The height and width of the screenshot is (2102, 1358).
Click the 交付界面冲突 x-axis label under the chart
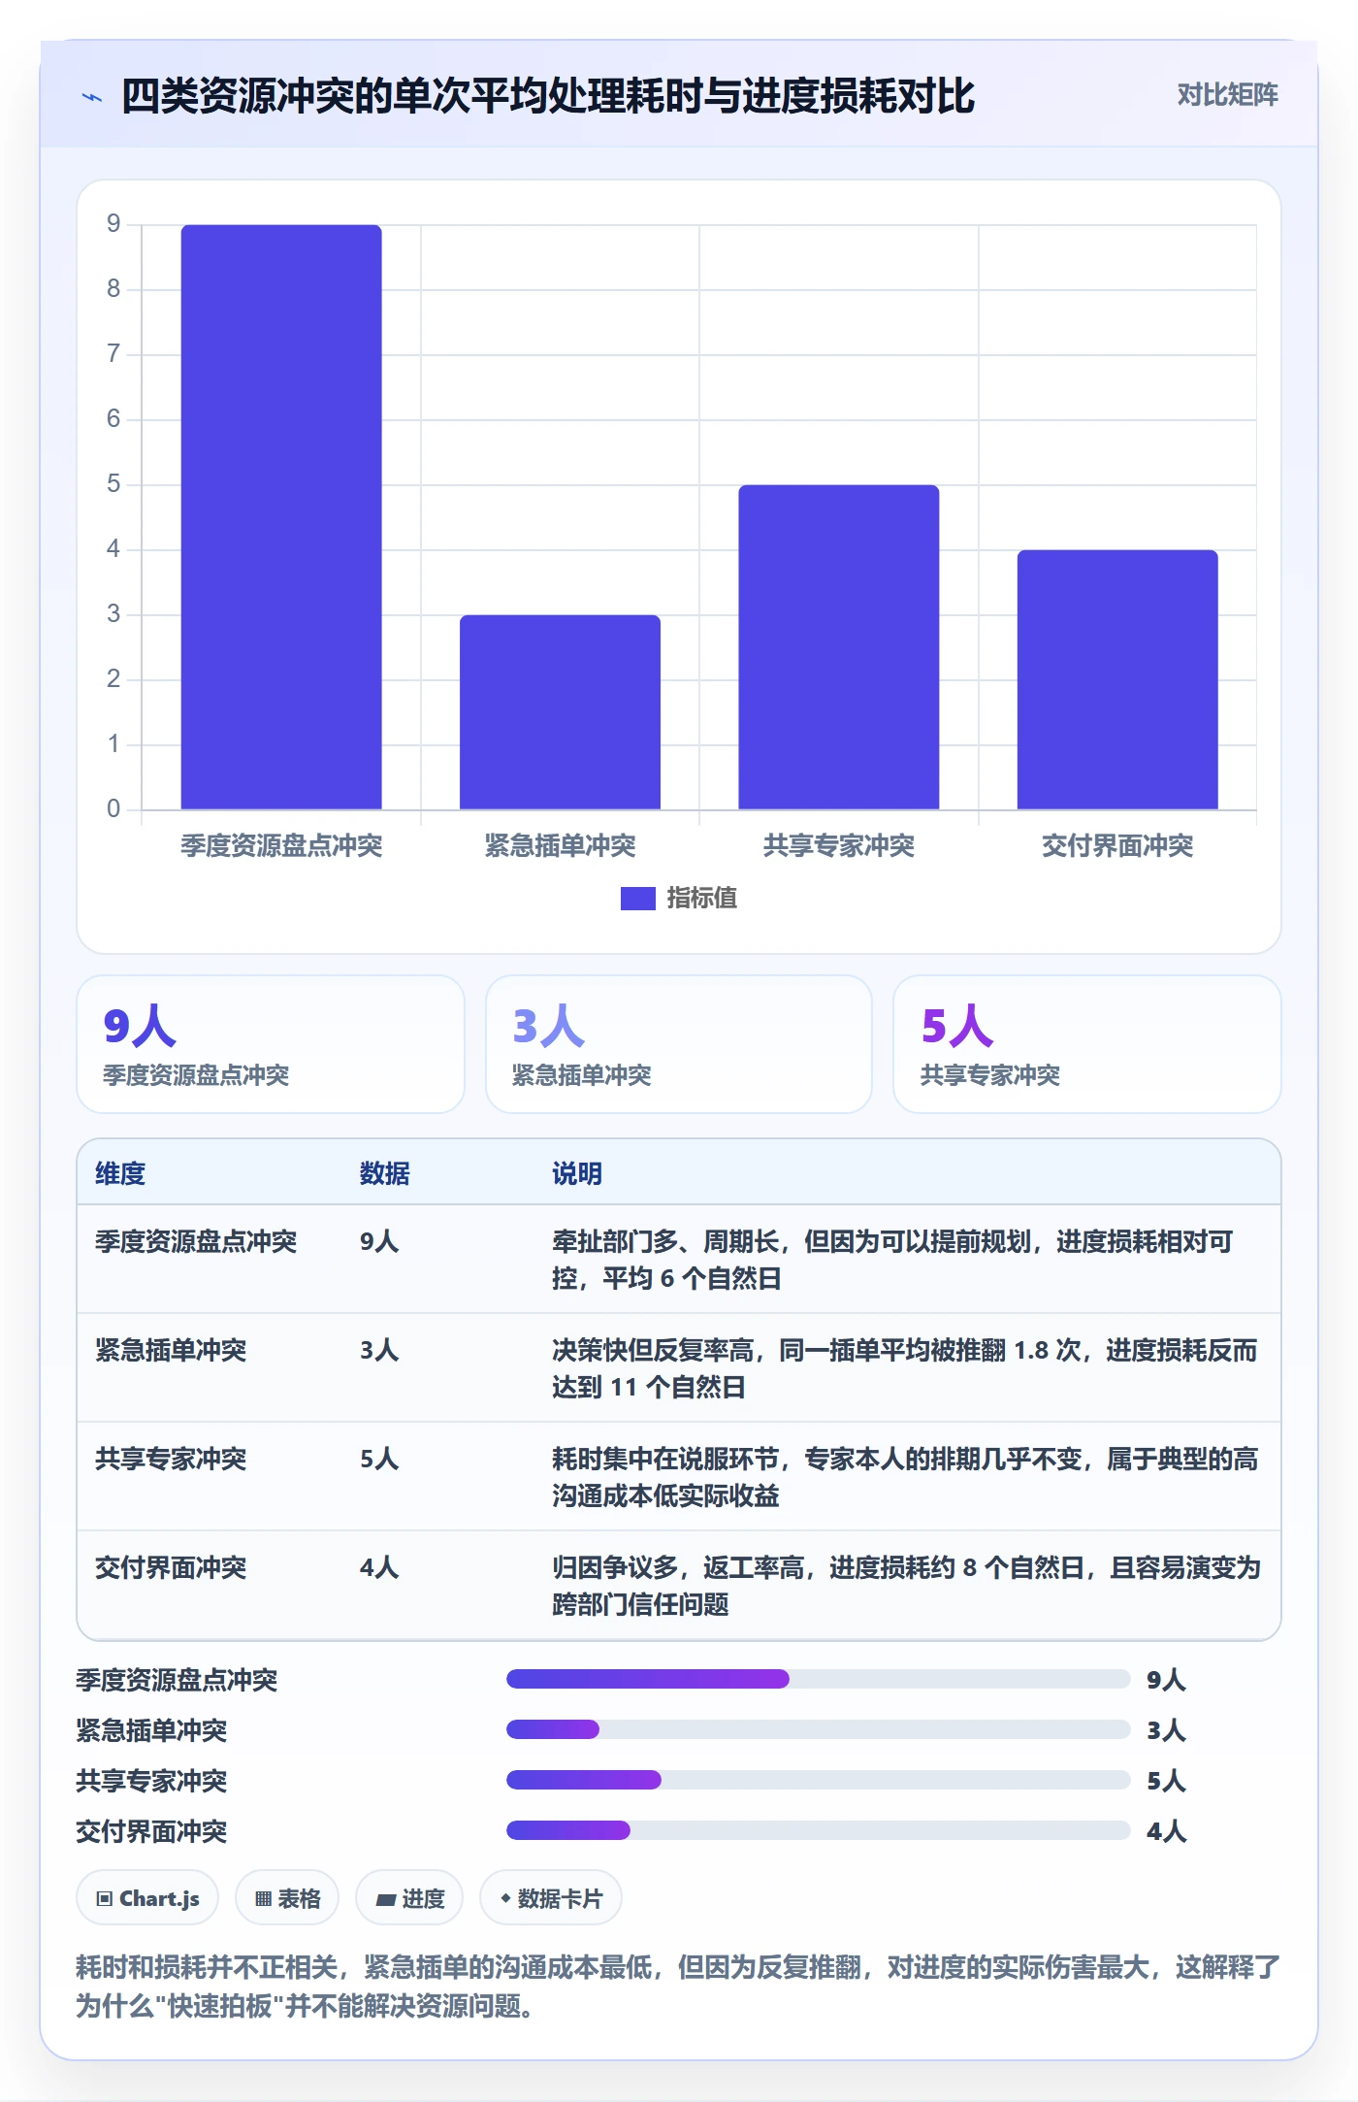click(1117, 846)
